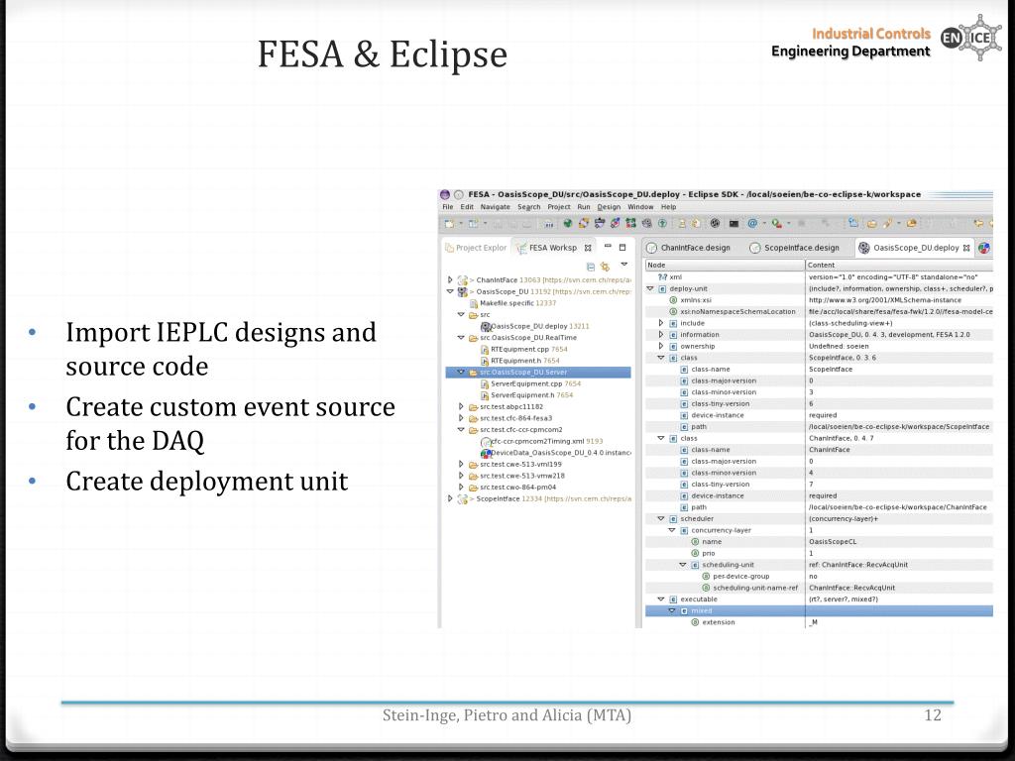Open the OasisScope_DU.deploy file icon in tree

tap(486, 326)
